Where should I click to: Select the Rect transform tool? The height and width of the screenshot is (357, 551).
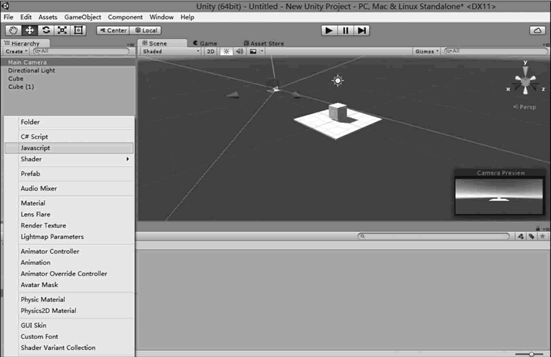point(77,30)
